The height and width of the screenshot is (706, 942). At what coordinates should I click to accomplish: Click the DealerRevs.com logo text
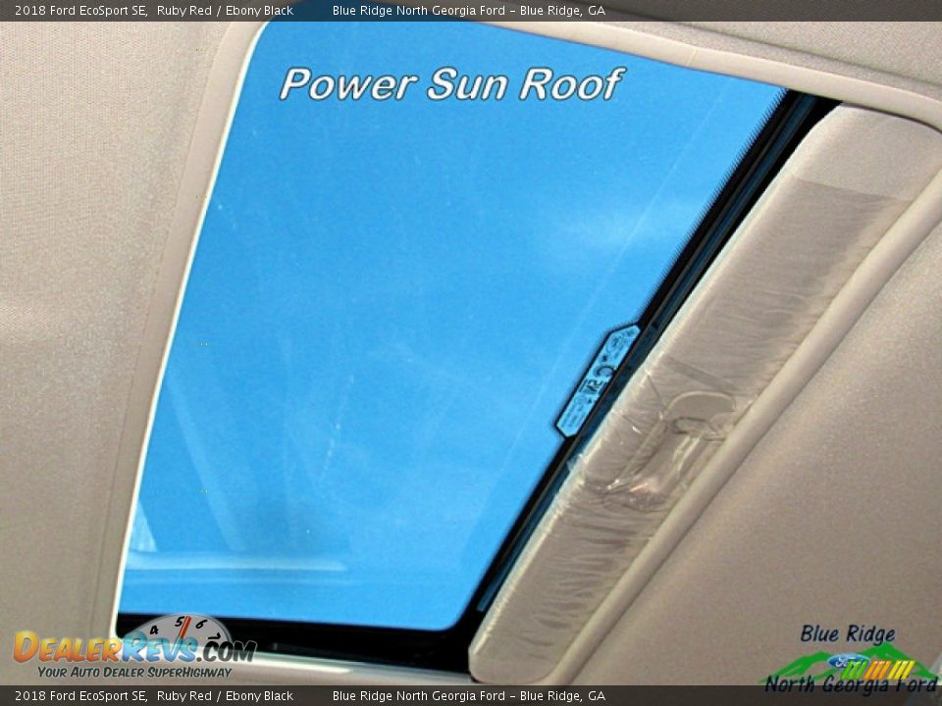click(132, 648)
